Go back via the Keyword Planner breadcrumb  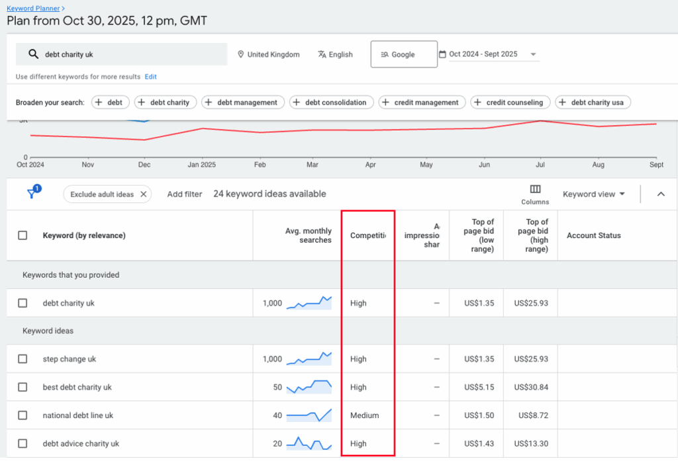[x=34, y=8]
